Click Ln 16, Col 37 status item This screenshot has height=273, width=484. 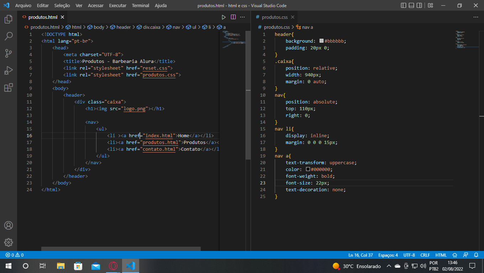tap(361, 255)
